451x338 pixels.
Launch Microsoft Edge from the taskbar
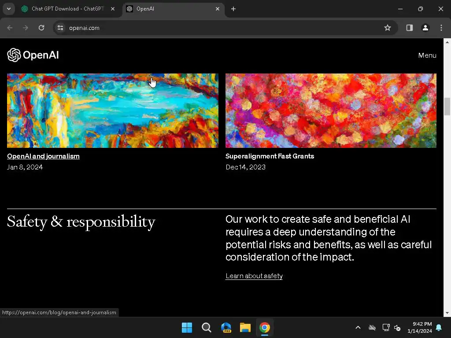click(x=226, y=327)
